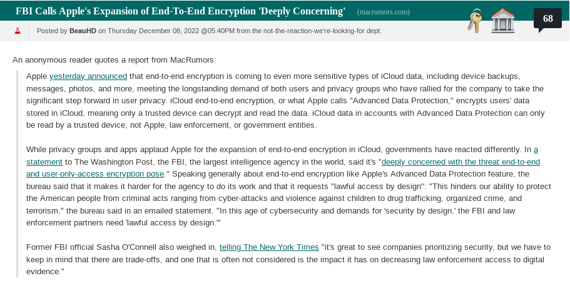The height and width of the screenshot is (288, 570).
Task: Click 'An anonymous reader quotes' intro line
Action: coord(114,59)
